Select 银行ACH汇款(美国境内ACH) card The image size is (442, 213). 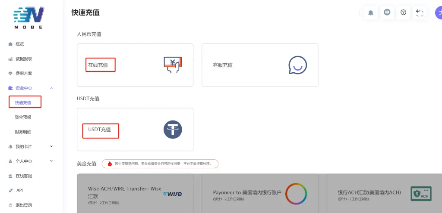click(385, 193)
